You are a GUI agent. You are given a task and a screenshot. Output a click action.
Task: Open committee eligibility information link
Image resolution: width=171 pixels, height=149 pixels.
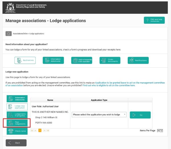[x=109, y=85]
